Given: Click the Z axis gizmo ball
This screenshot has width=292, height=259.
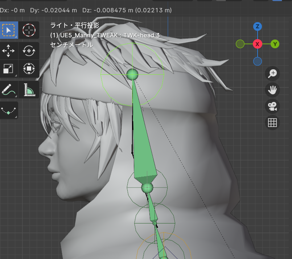Looking at the screenshot, I should click(258, 26).
